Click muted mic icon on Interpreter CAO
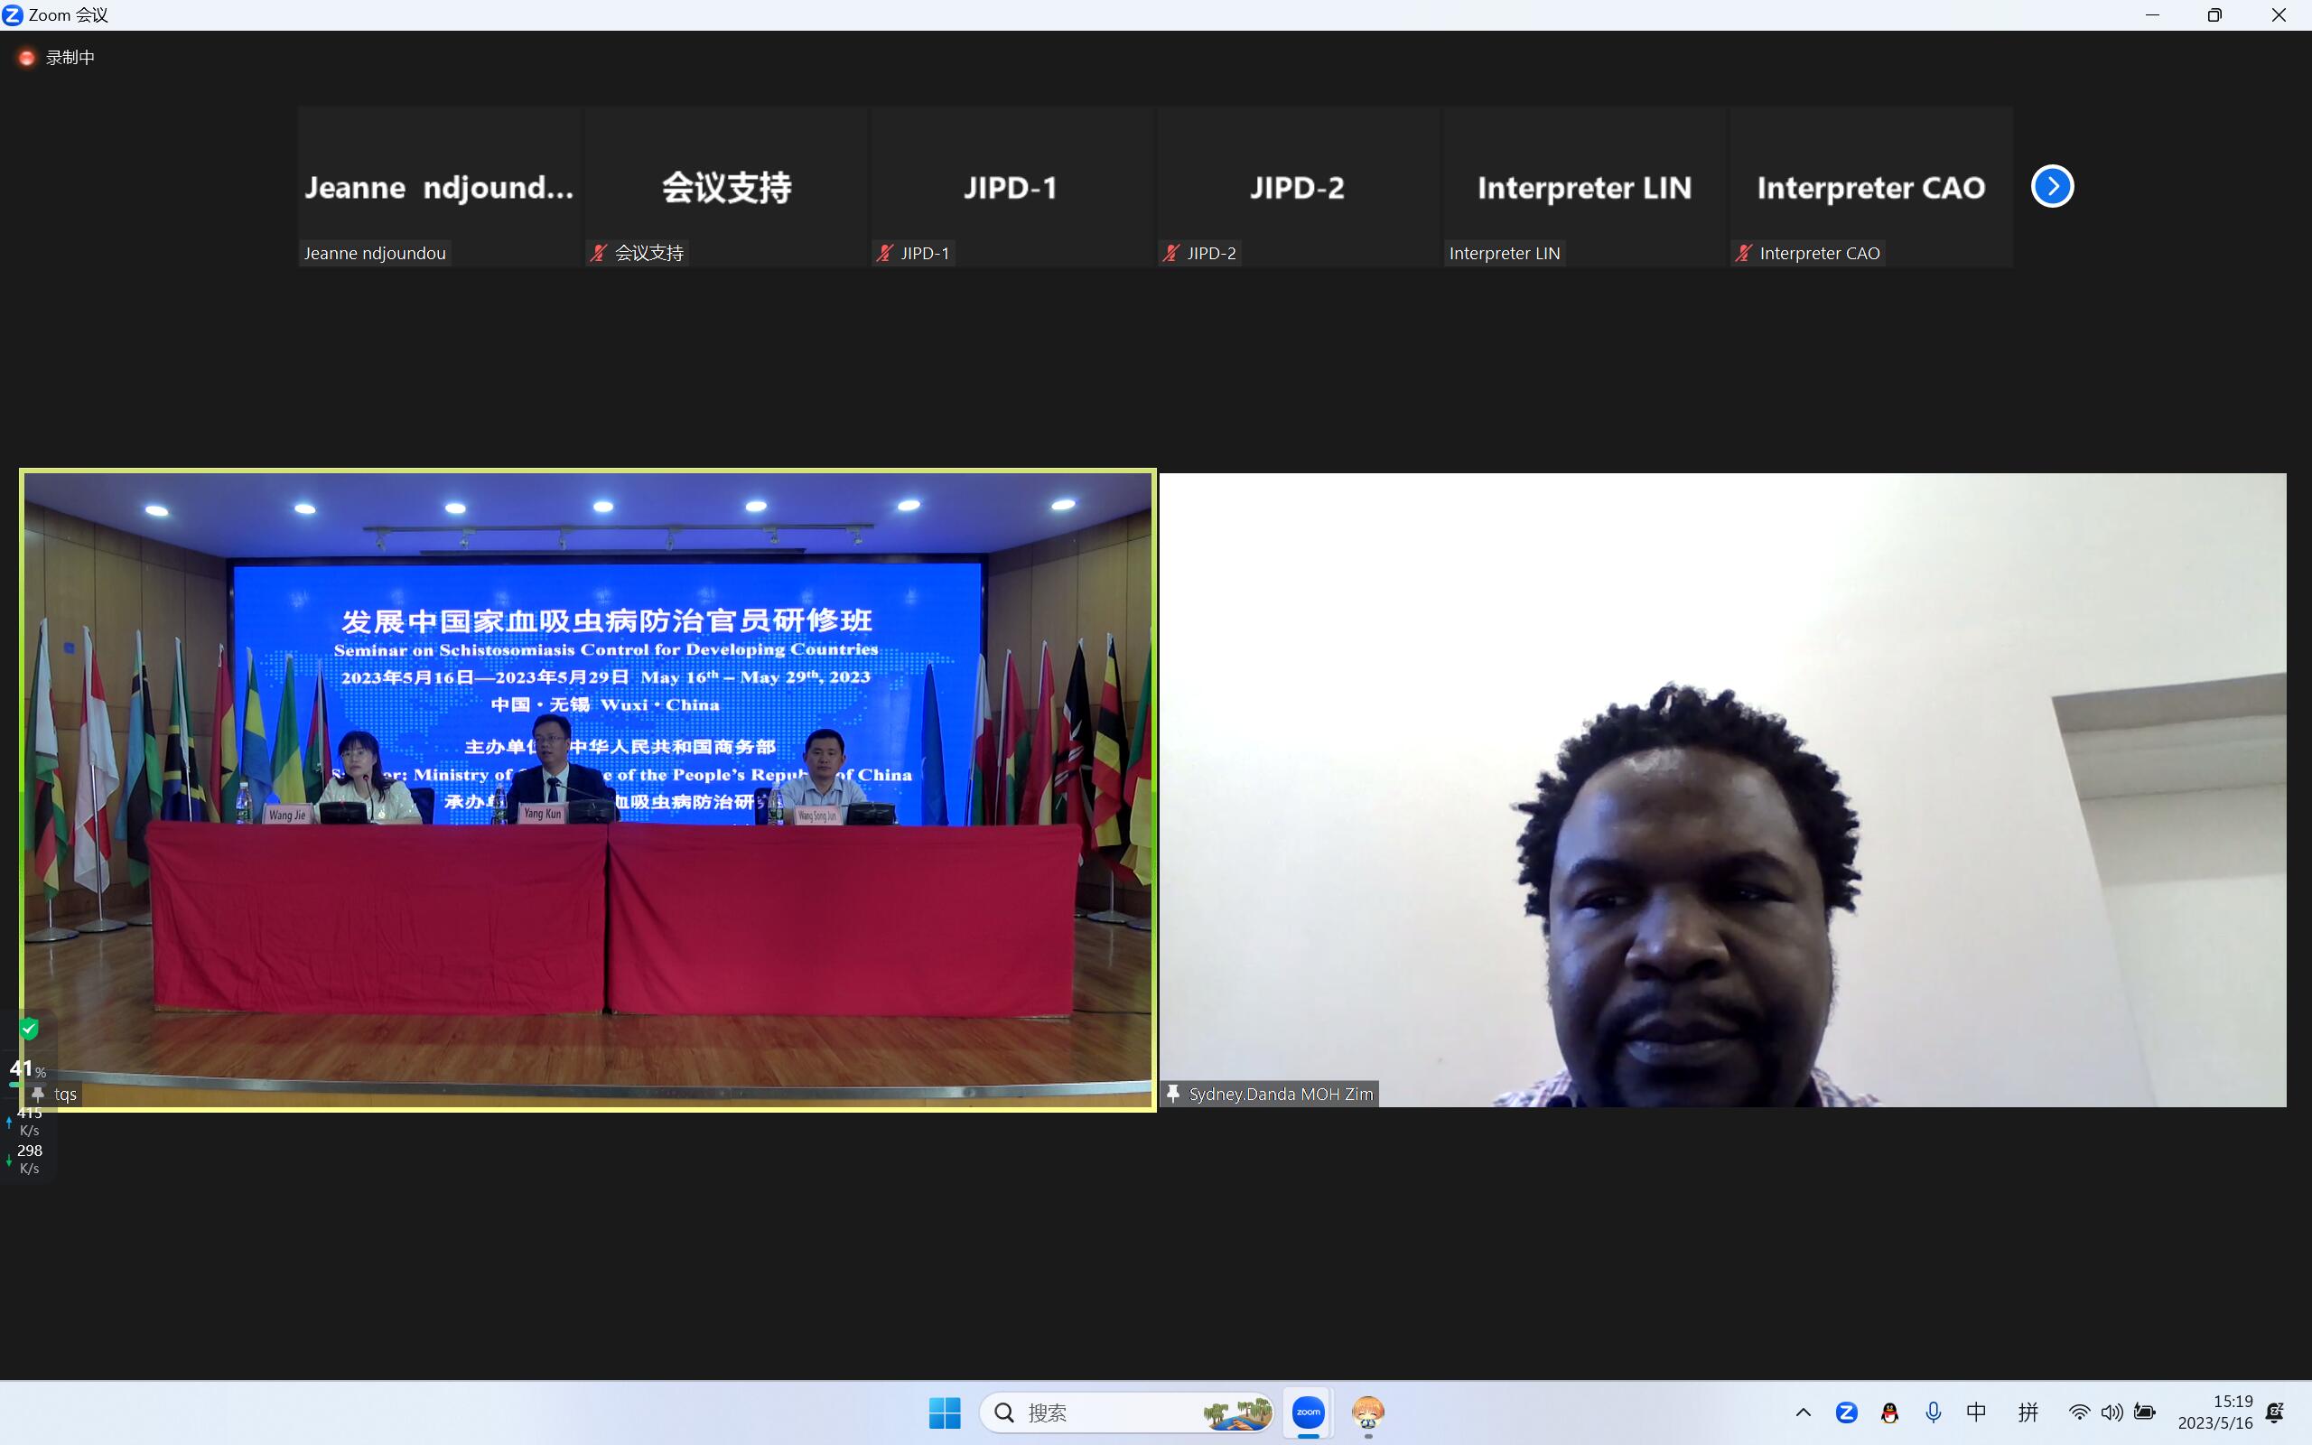2312x1445 pixels. point(1744,253)
